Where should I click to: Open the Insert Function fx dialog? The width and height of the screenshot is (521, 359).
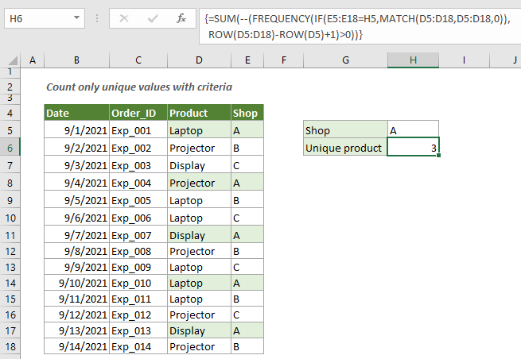point(181,17)
